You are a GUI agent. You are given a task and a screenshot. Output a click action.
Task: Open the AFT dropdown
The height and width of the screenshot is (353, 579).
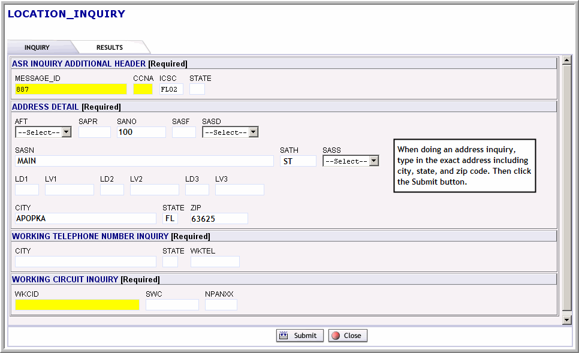43,132
